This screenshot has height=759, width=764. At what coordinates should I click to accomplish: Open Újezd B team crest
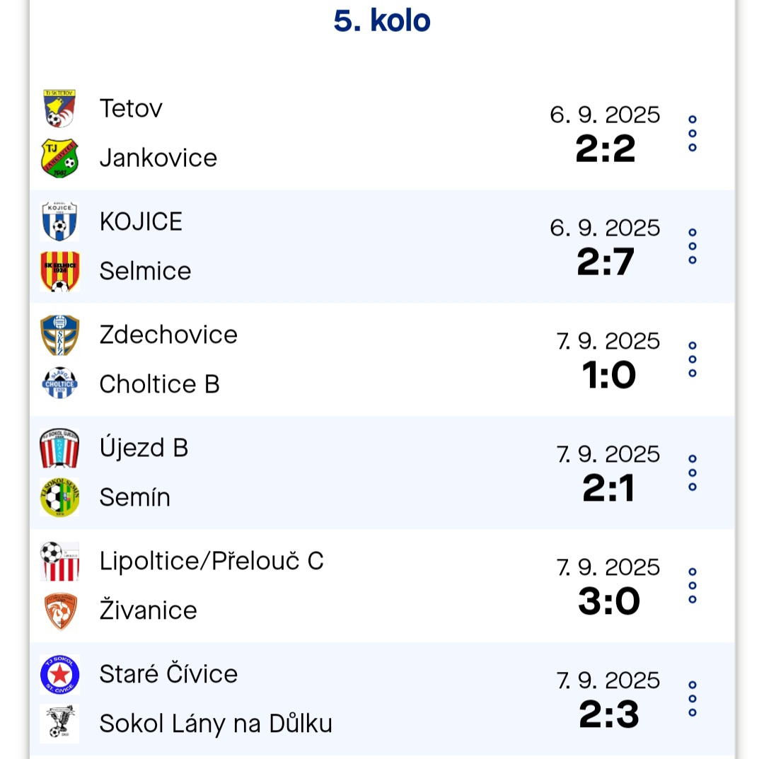59,448
